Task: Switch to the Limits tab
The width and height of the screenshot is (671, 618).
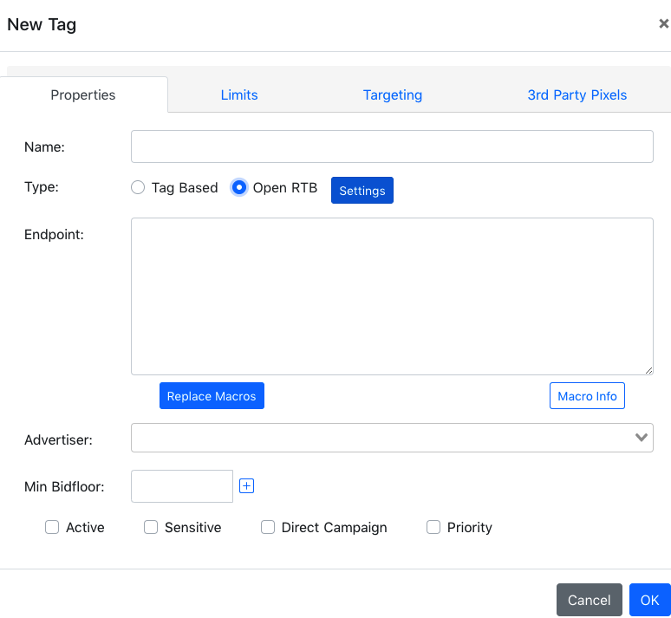Action: 239,94
